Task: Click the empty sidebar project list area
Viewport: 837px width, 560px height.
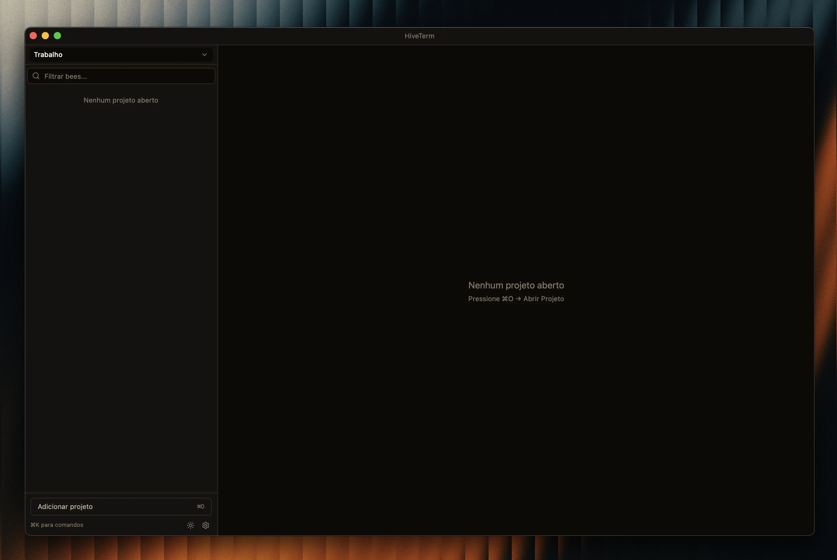Action: [121, 286]
